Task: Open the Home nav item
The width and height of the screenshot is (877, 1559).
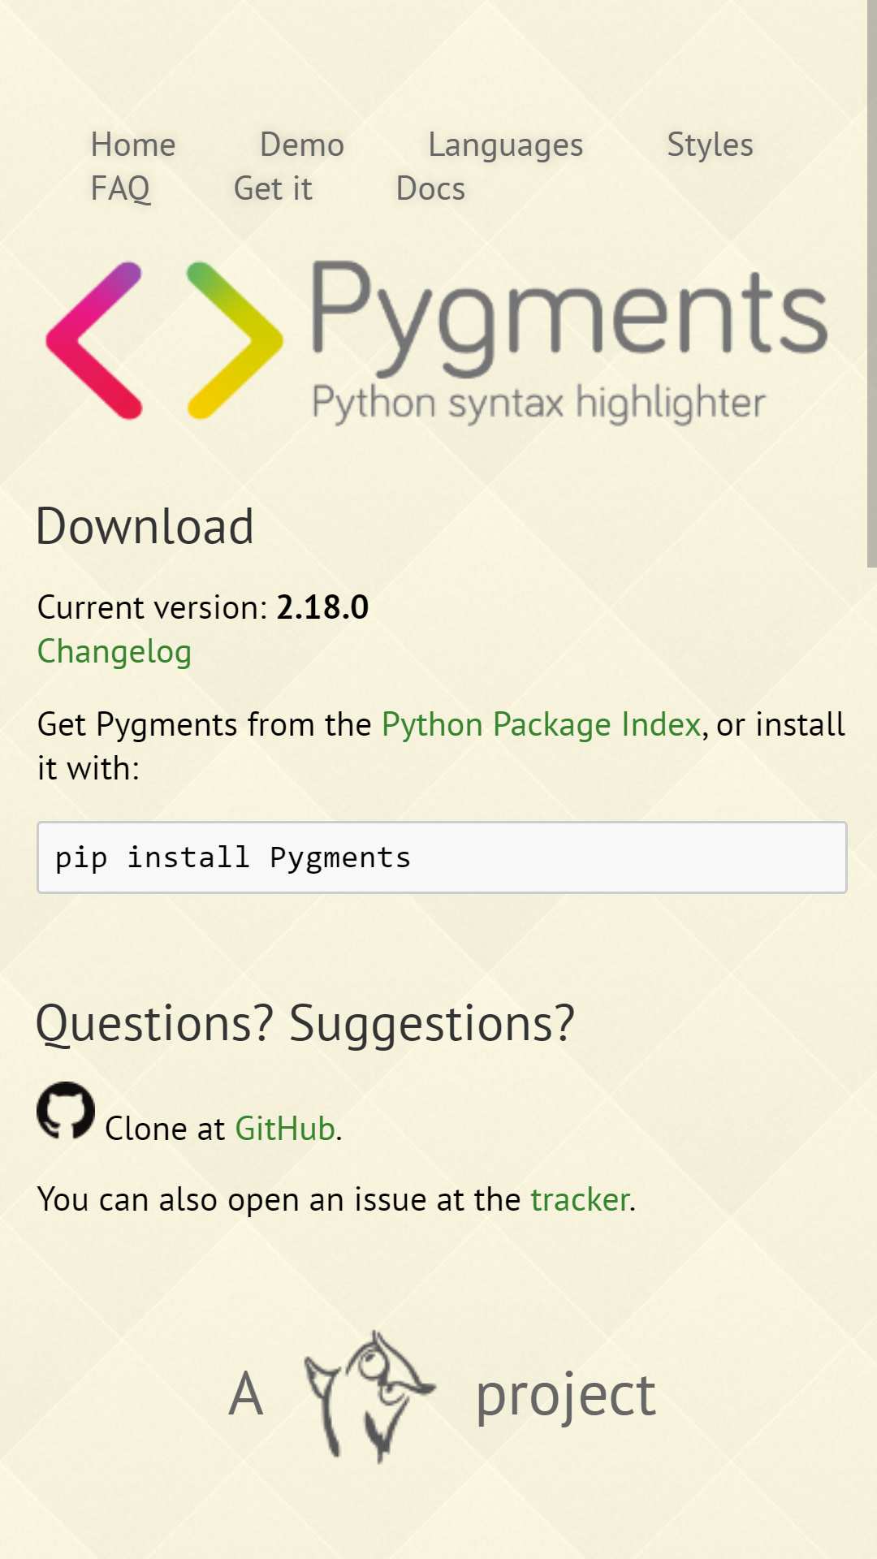Action: coord(133,145)
